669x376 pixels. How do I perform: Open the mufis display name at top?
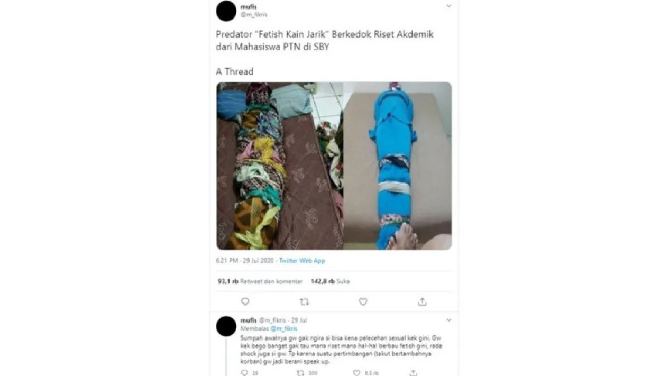point(248,7)
